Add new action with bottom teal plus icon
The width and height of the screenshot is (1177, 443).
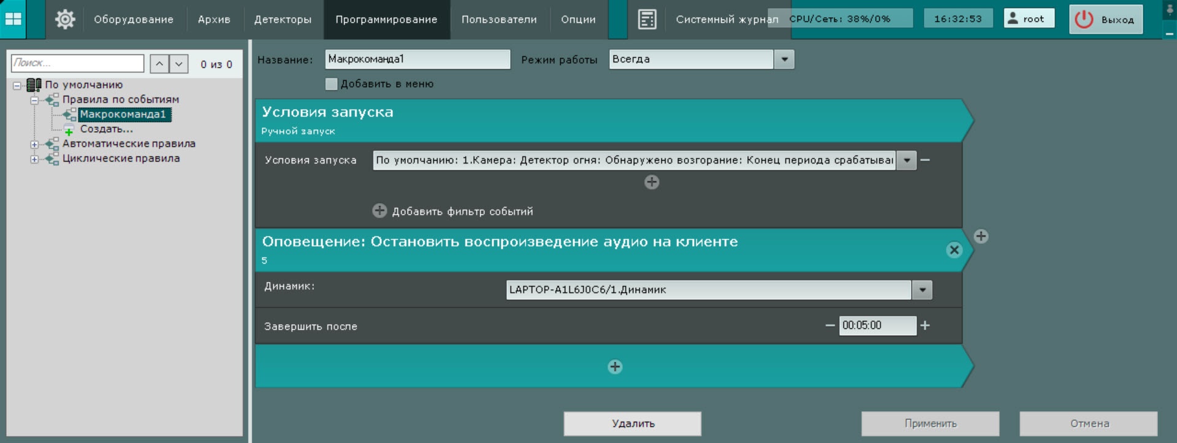[615, 366]
